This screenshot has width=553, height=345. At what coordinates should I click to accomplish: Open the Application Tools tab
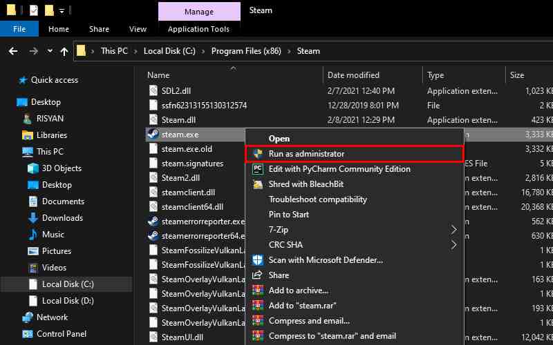198,29
